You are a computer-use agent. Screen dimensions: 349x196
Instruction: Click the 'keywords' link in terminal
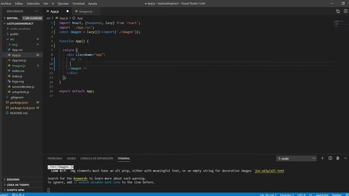point(80,179)
